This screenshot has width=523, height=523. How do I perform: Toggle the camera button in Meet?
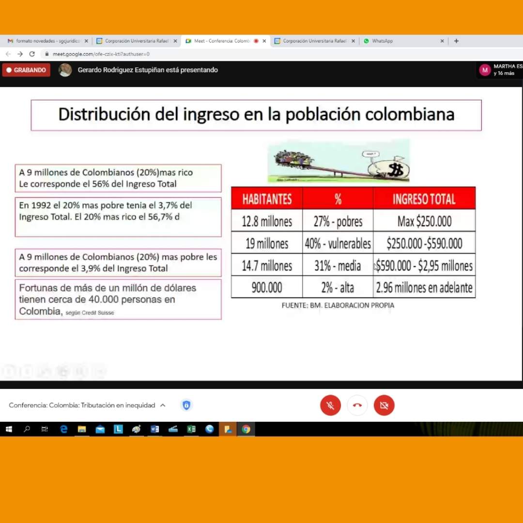point(384,405)
